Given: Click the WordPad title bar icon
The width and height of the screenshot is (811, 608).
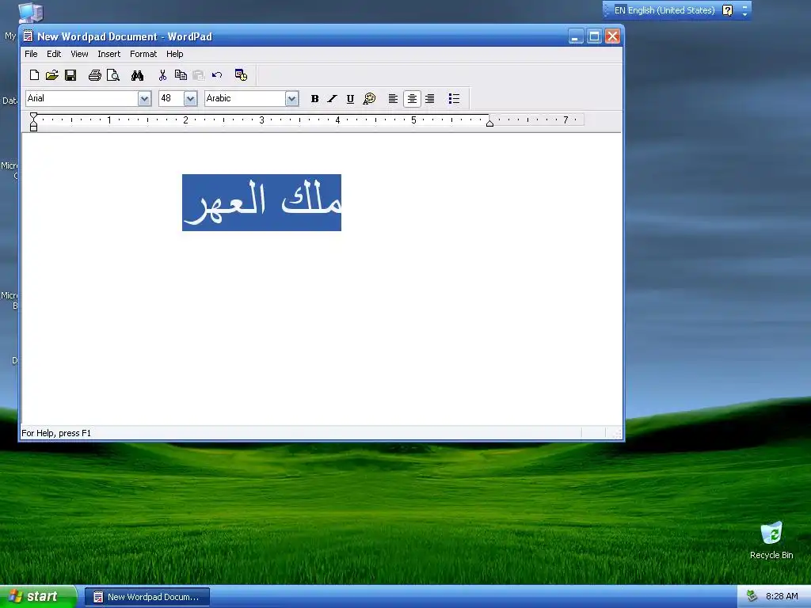Looking at the screenshot, I should 28,36.
